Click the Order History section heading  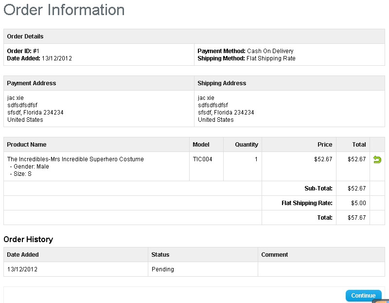[28, 239]
